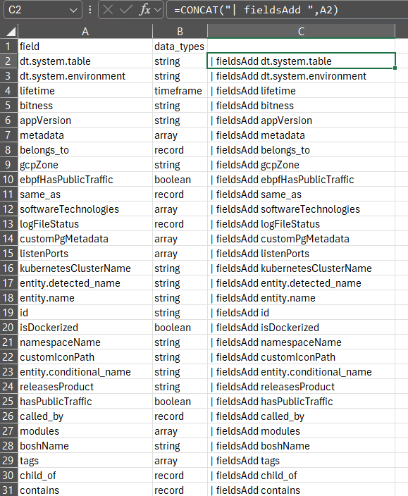Select 'child_of' field cell

coord(85,476)
